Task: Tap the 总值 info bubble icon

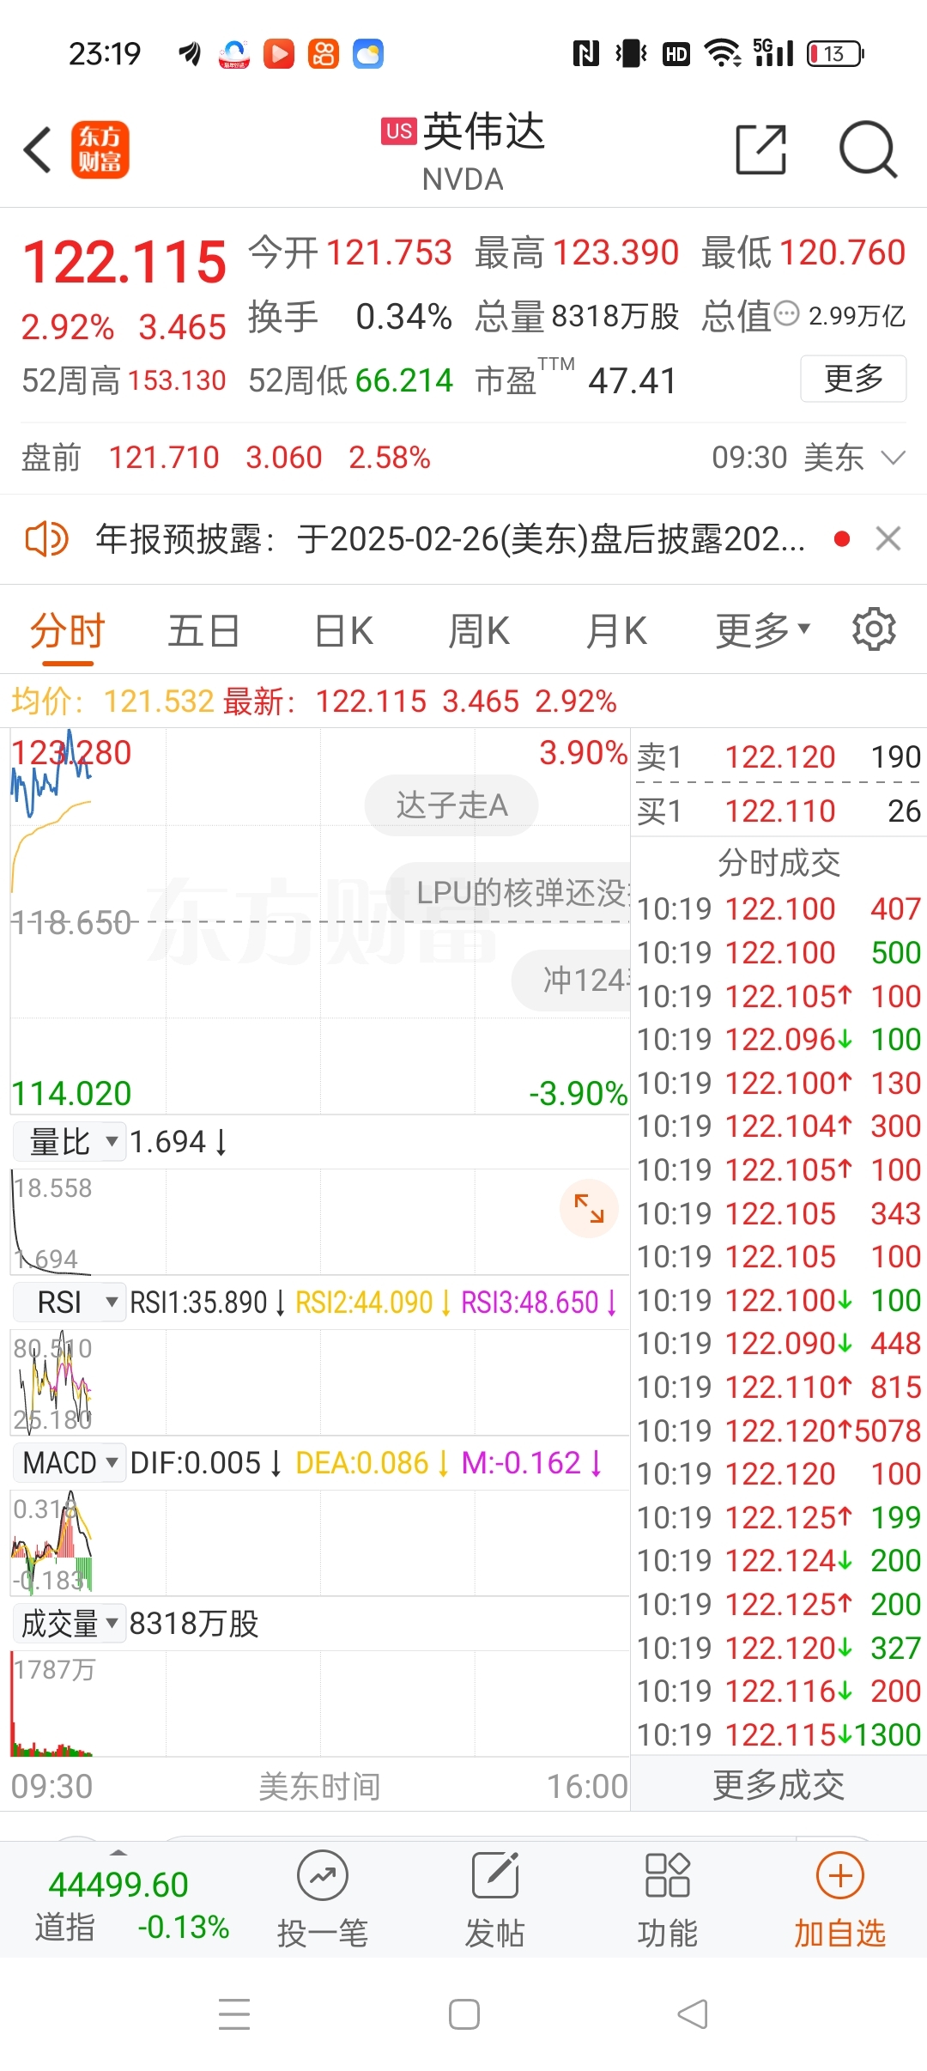Action: tap(786, 314)
